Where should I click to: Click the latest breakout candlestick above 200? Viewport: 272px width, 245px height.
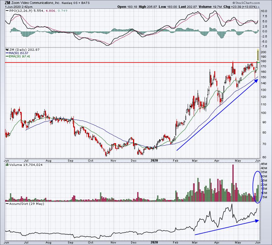tap(257, 55)
